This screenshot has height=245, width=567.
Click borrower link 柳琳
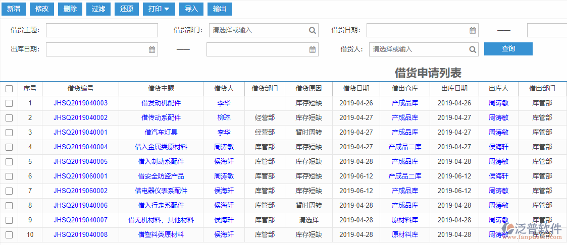click(x=224, y=117)
